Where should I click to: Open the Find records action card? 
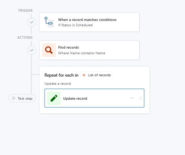pos(89,50)
